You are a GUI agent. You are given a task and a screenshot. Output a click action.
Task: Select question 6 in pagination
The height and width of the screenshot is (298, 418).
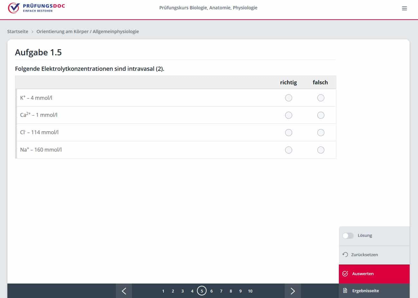(211, 291)
